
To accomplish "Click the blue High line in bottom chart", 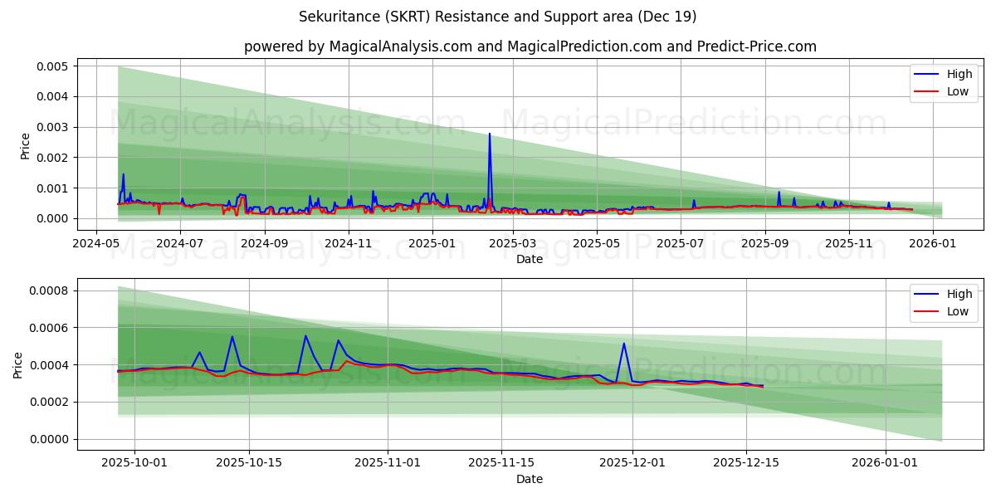I will [x=373, y=365].
